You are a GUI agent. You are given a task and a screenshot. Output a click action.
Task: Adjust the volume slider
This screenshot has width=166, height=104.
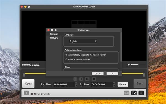point(138,65)
